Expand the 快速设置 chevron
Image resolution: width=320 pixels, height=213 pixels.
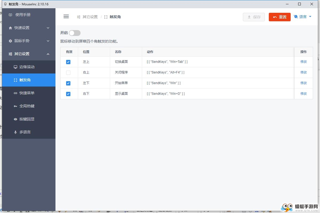point(48,28)
